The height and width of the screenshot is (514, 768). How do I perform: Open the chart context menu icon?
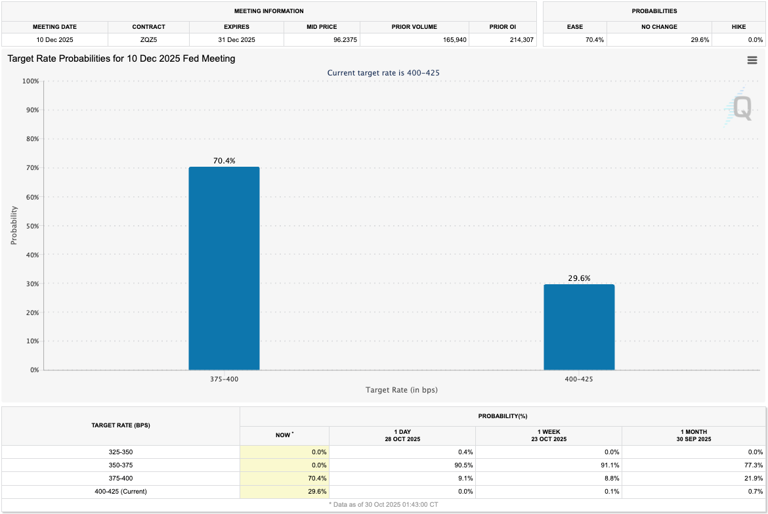point(752,60)
